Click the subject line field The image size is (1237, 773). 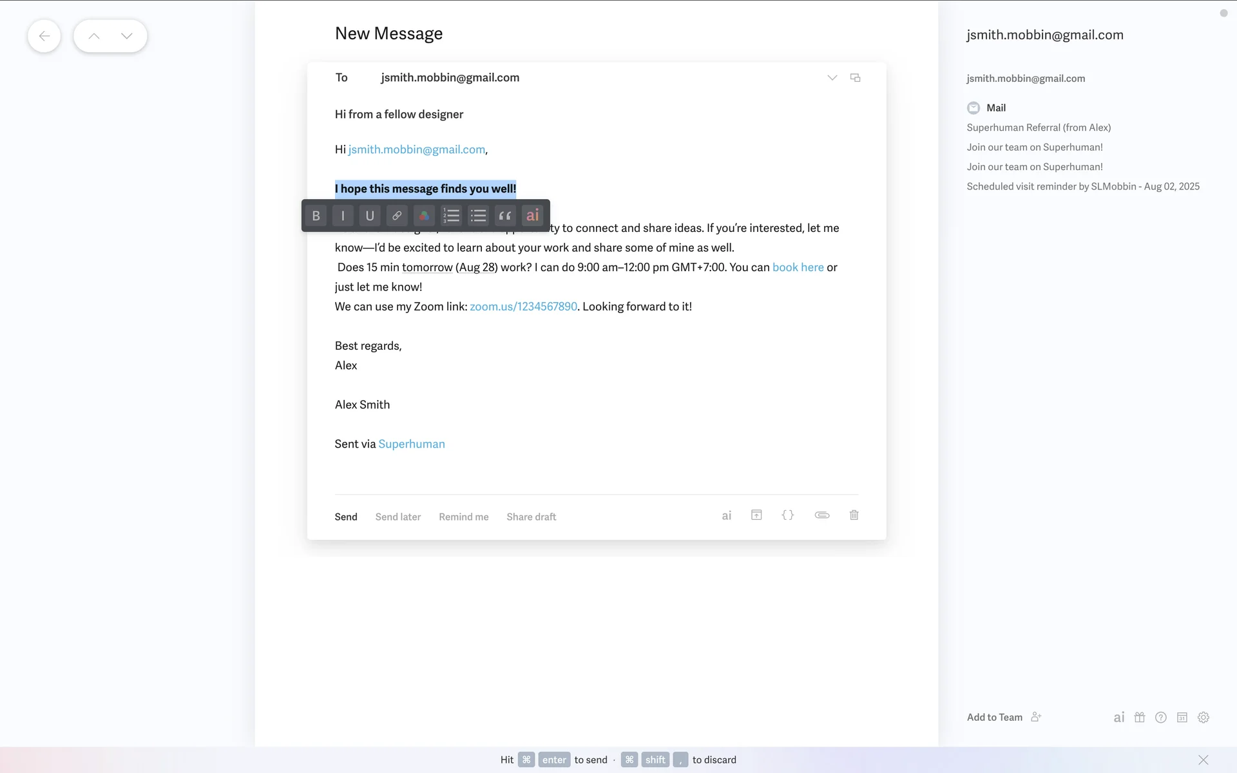coord(399,115)
